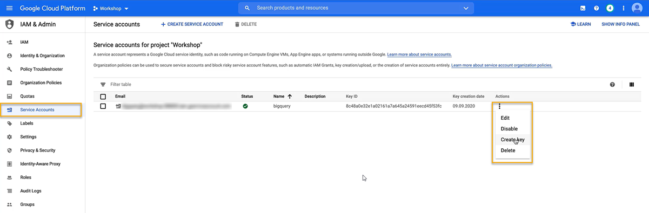
Task: Click the Labels tag icon
Action: click(x=9, y=123)
